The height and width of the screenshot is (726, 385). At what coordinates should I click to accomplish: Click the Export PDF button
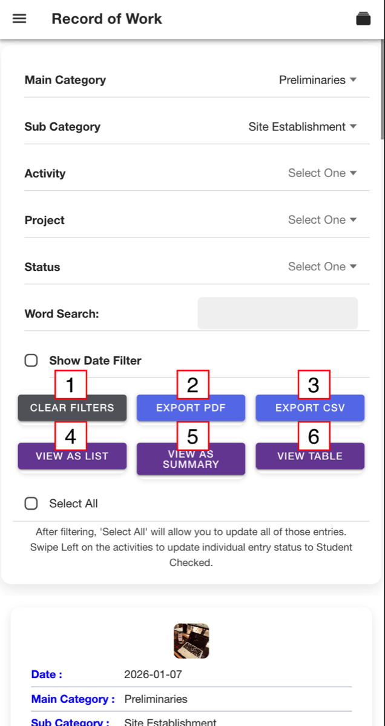pyautogui.click(x=191, y=408)
